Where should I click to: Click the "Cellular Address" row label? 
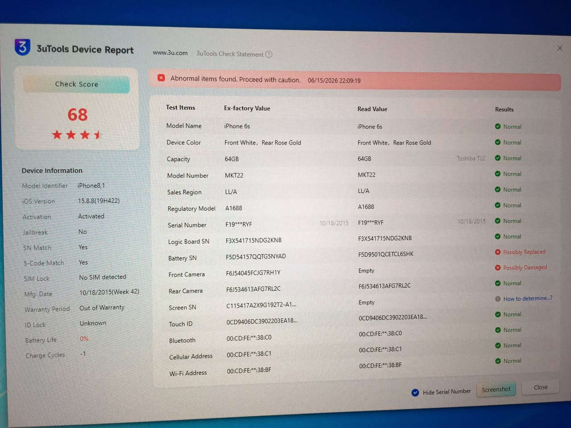(191, 357)
